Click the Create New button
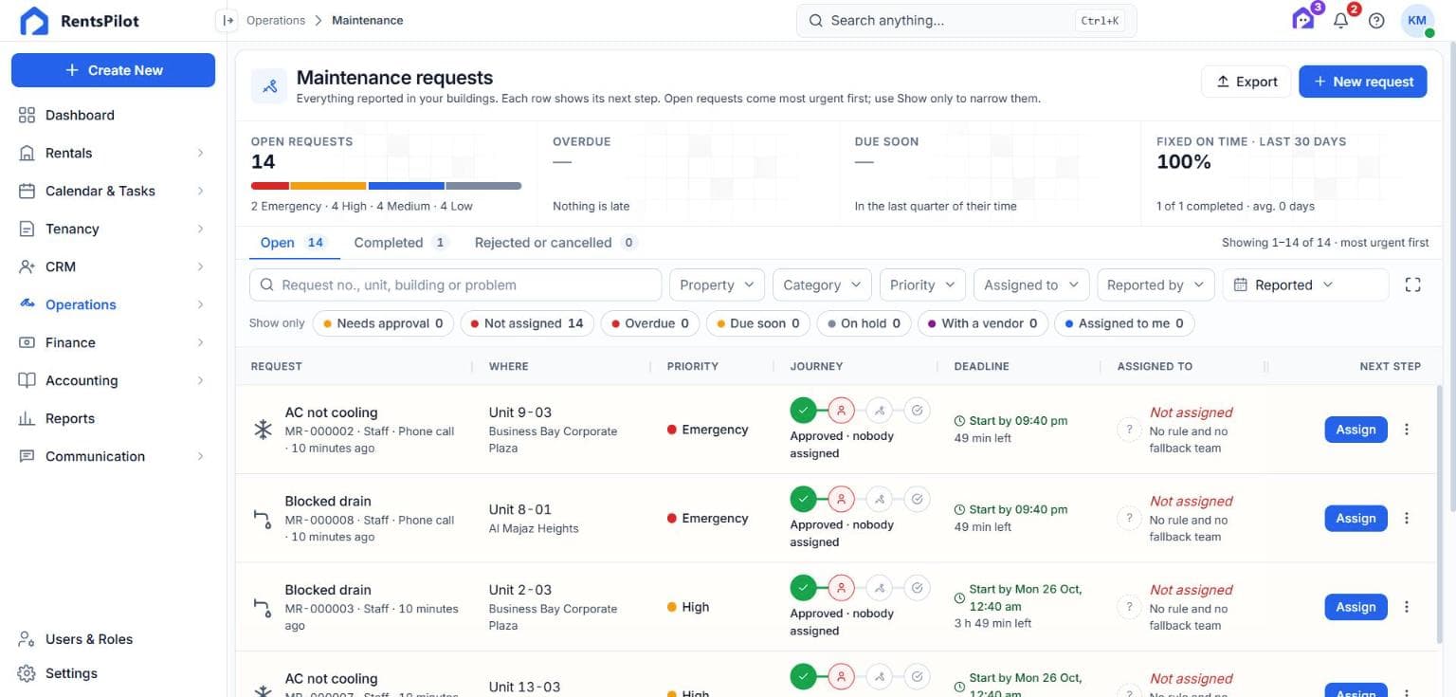Image resolution: width=1456 pixels, height=697 pixels. 113,70
